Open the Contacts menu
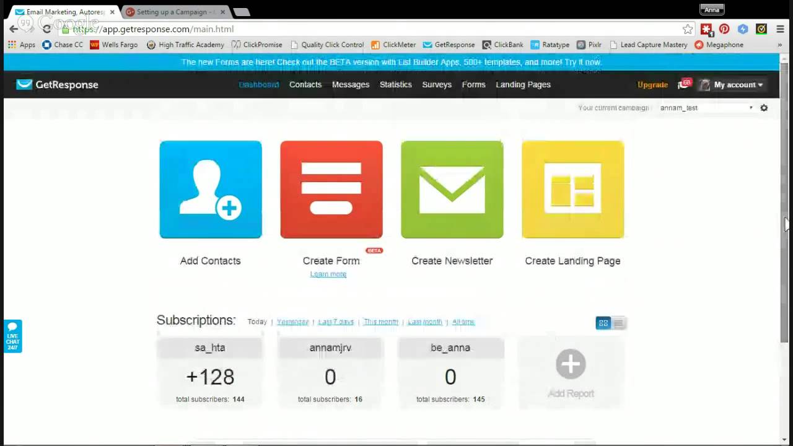The image size is (793, 446). click(305, 85)
